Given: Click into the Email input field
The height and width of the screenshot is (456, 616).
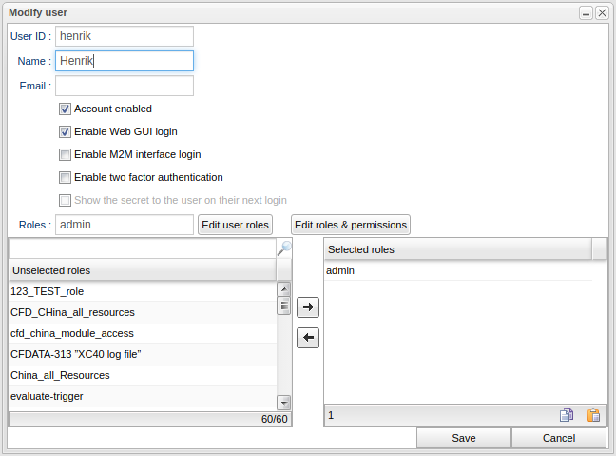Looking at the screenshot, I should click(125, 86).
